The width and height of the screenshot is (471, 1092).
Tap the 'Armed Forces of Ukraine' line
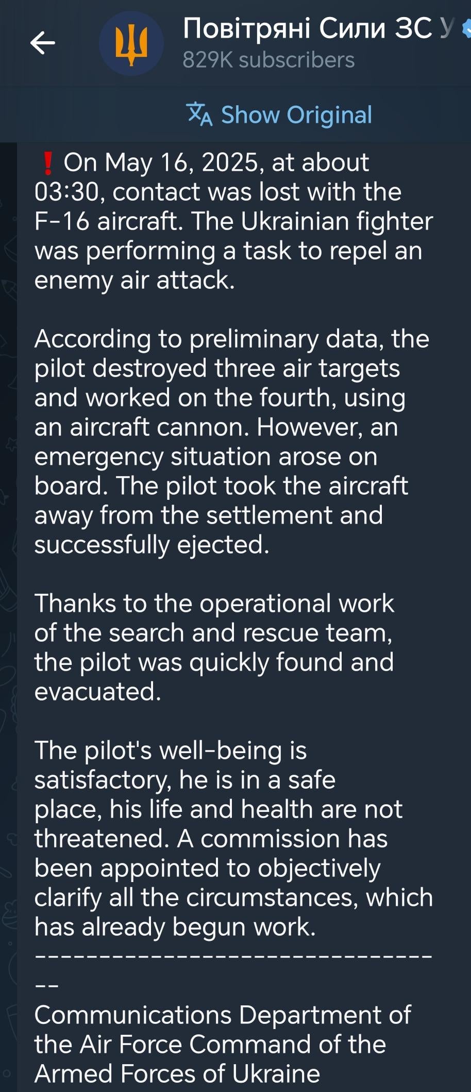coord(177,1074)
